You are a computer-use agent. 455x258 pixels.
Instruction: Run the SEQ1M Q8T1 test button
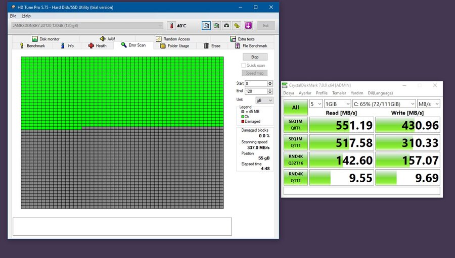[295, 125]
